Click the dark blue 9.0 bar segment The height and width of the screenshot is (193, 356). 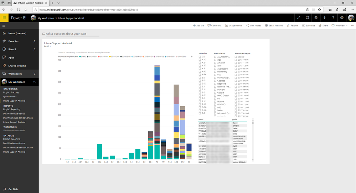click(189, 147)
